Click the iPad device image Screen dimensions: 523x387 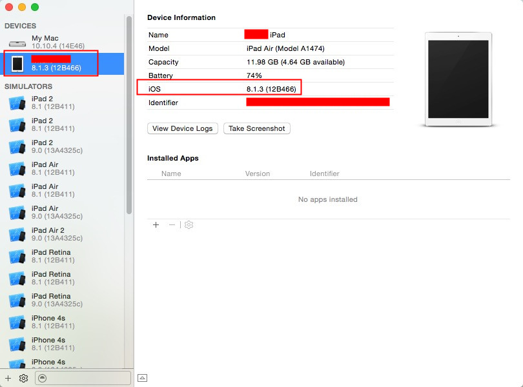point(458,79)
